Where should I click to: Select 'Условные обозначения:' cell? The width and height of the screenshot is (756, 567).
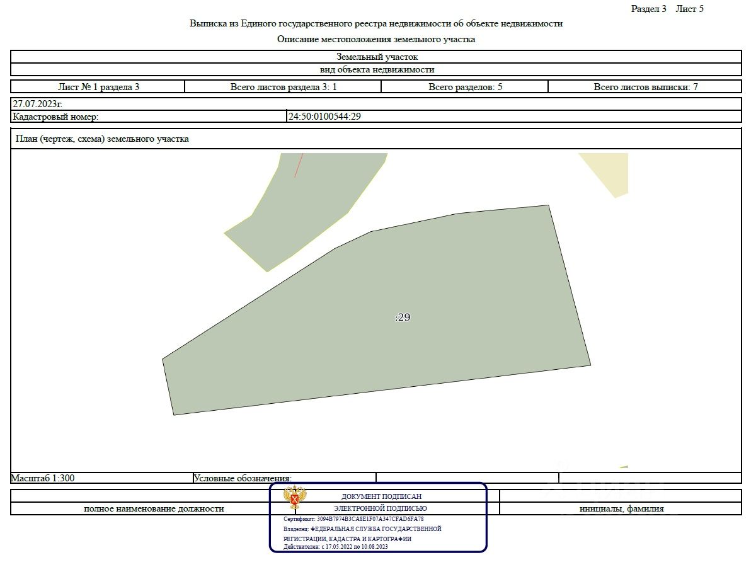coord(284,478)
